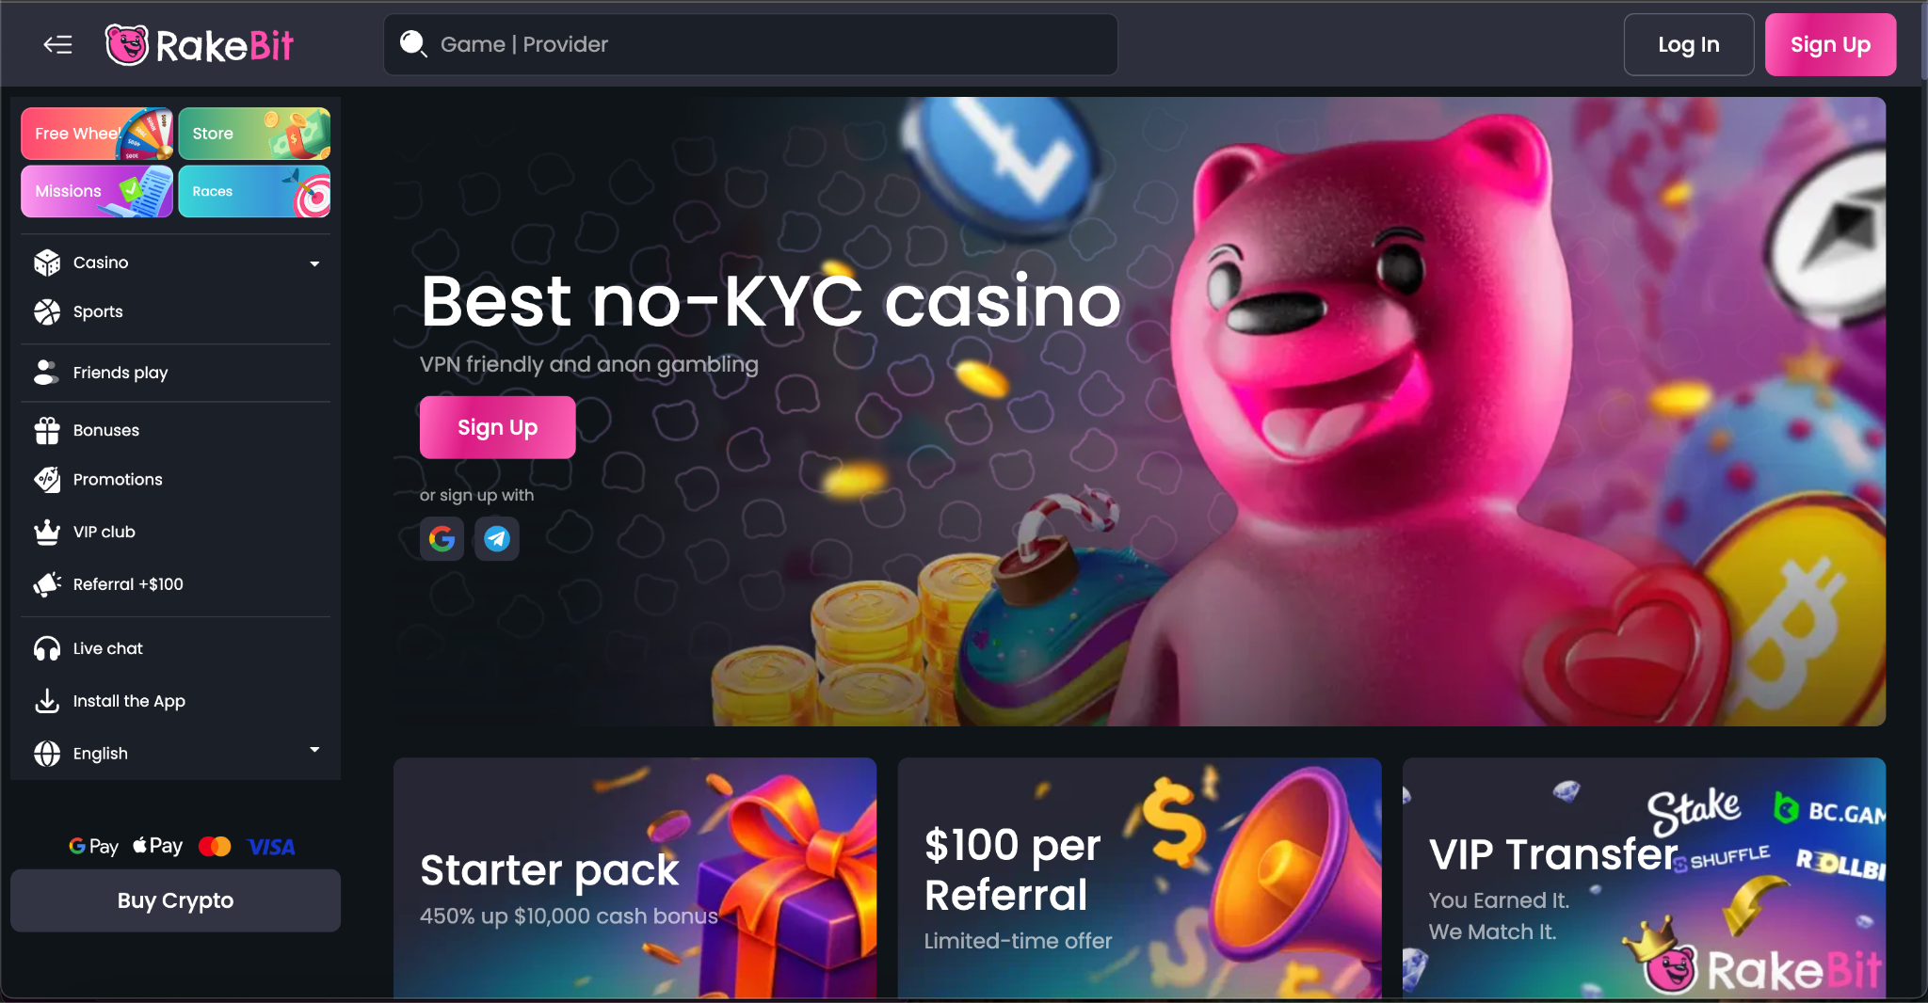Click the Referral +$100 megaphone icon
This screenshot has height=1003, width=1928.
click(x=47, y=584)
